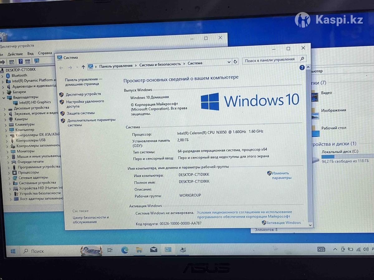Click Изменить параметры link

[x=281, y=175]
